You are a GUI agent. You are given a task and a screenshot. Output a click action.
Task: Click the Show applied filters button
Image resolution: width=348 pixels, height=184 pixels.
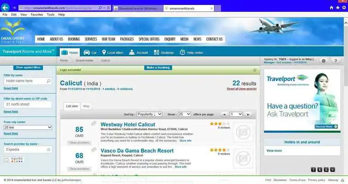click(x=28, y=68)
